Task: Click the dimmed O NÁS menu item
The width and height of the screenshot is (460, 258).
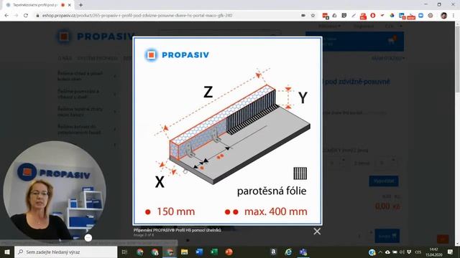Action: (x=65, y=59)
